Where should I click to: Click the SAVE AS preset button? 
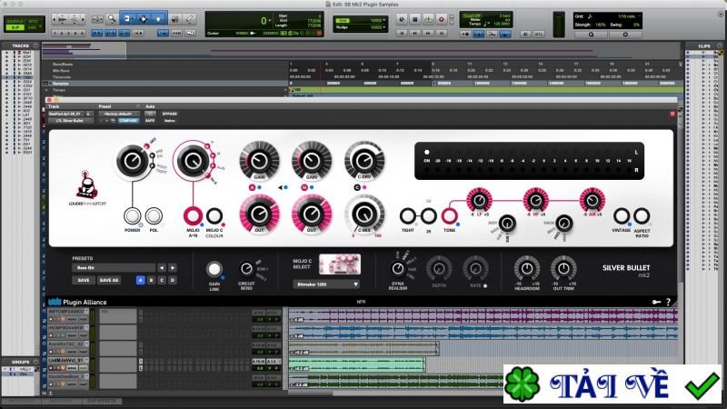pyautogui.click(x=109, y=280)
